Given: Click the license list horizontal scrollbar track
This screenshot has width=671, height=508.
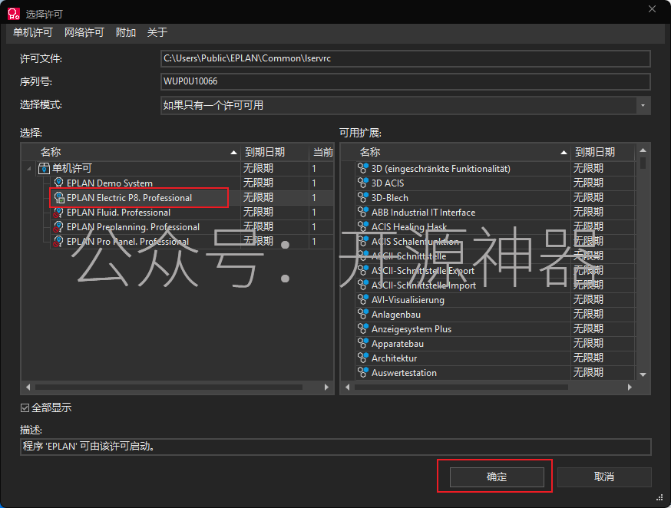Looking at the screenshot, I should 169,387.
